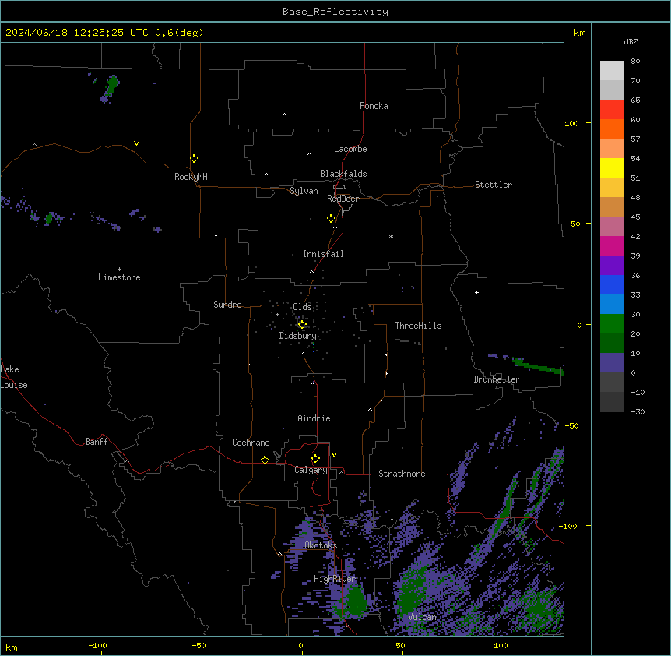The image size is (671, 656).
Task: Click the purple 10 dBZ legend swatch
Action: click(612, 363)
